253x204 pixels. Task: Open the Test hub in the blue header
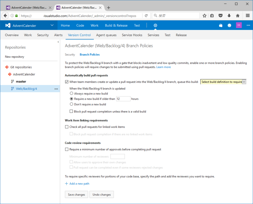(x=137, y=25)
